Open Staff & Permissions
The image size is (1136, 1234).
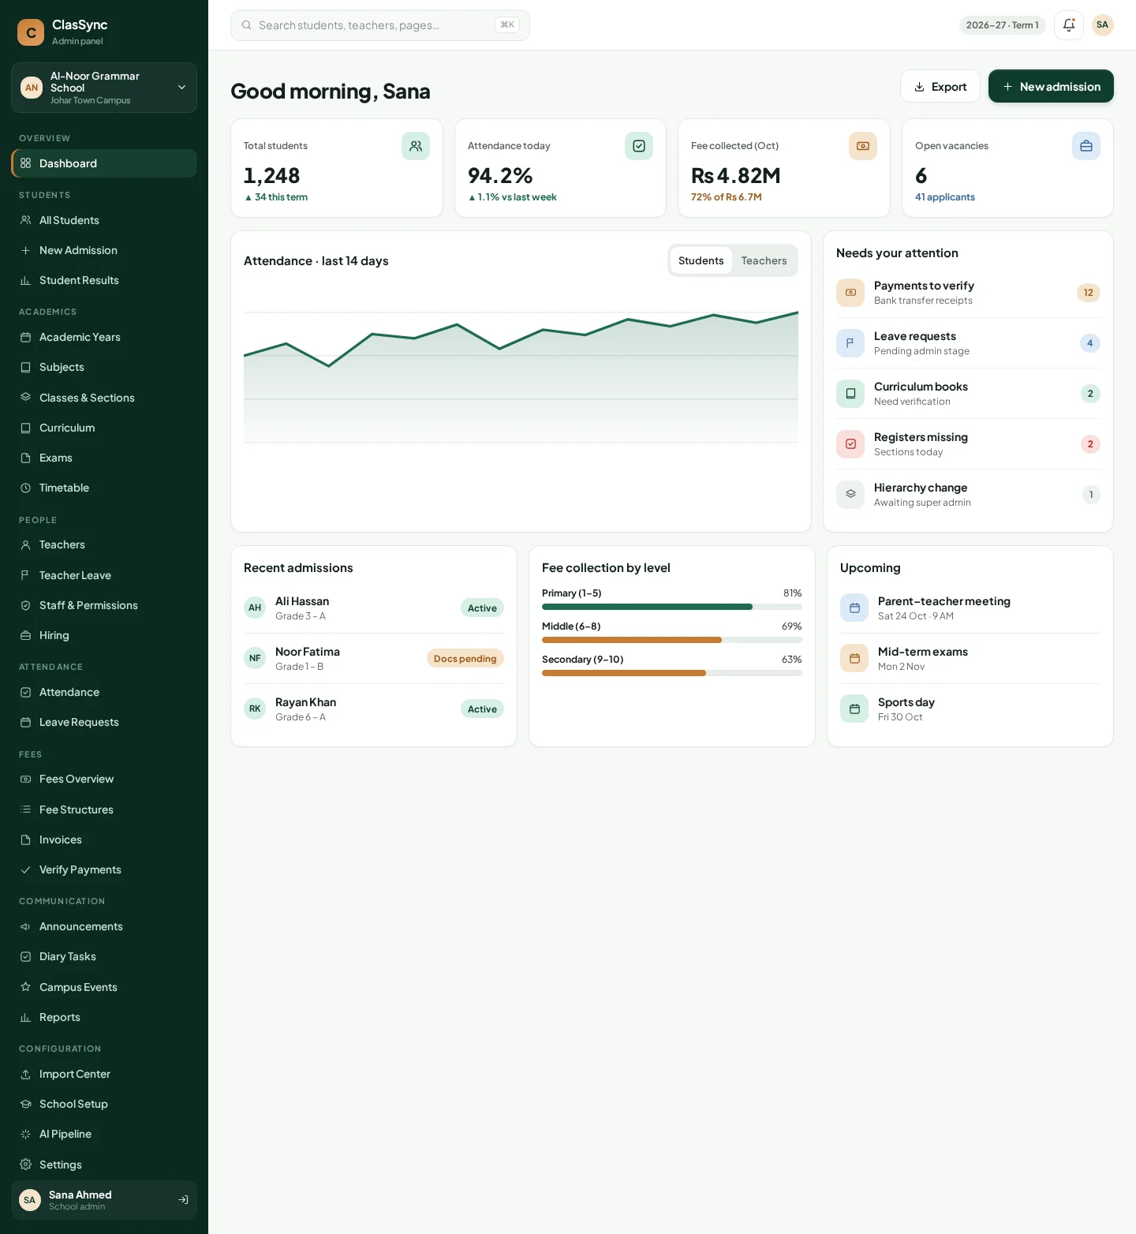[x=104, y=605]
